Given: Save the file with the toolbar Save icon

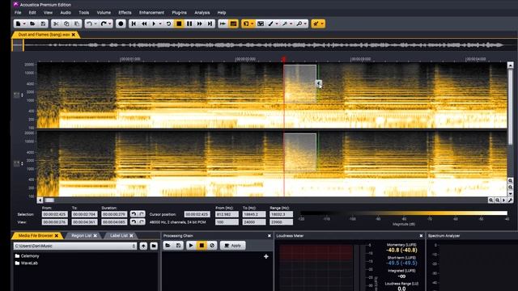Looking at the screenshot, I should [43, 23].
